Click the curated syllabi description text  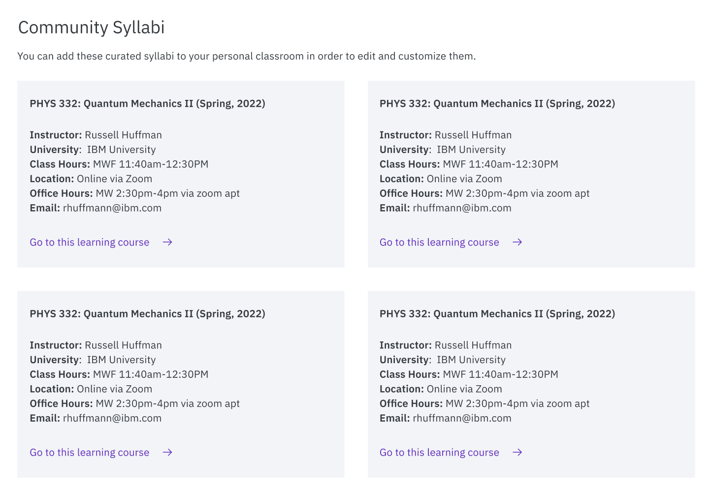247,56
